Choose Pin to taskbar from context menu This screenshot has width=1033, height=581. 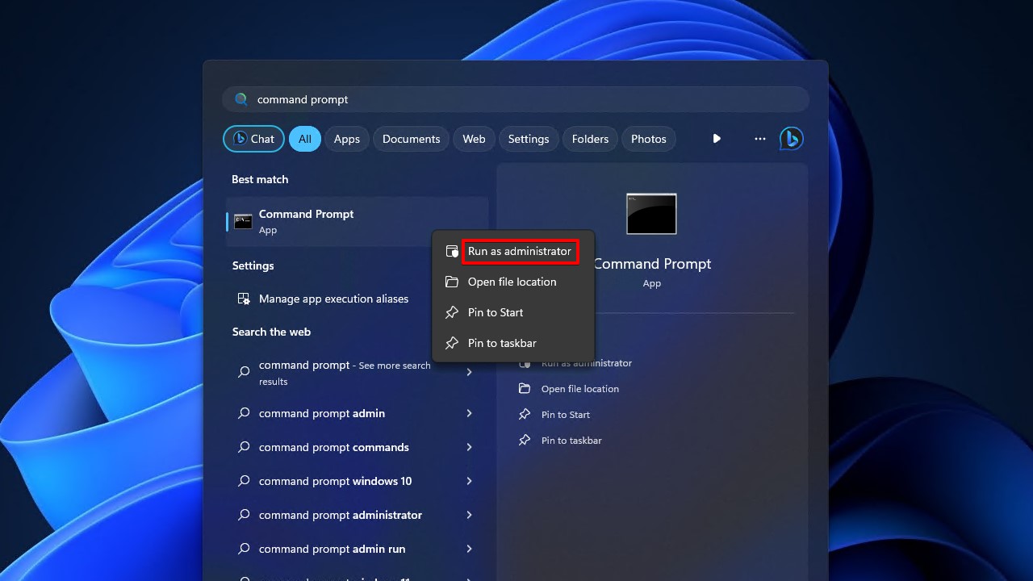click(501, 343)
